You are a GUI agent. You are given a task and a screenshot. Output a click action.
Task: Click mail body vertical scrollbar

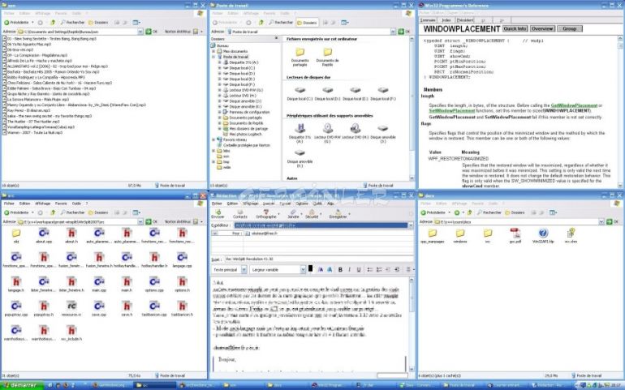pyautogui.click(x=412, y=324)
